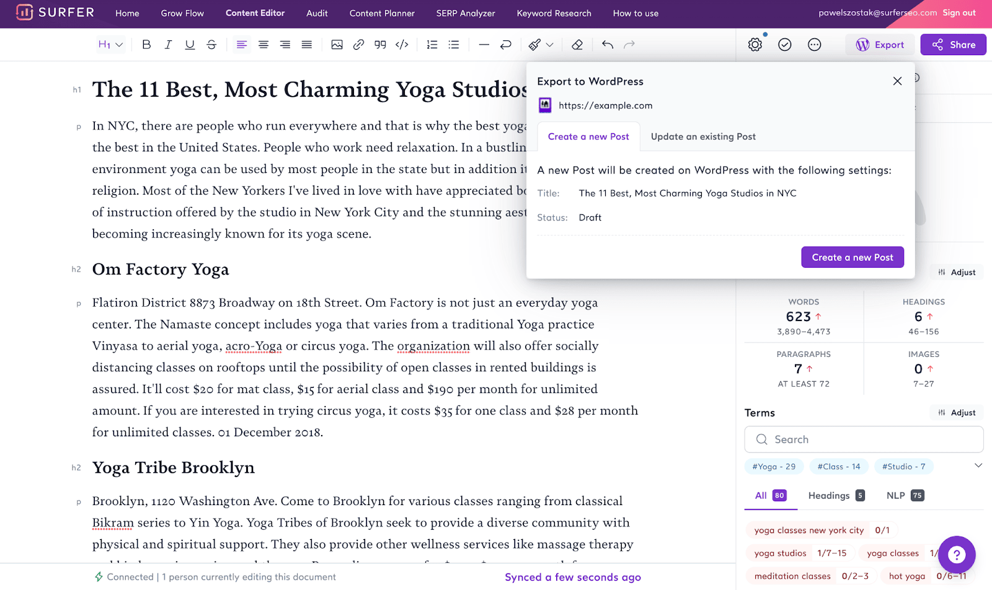Insert a blockquote
This screenshot has width=992, height=590.
[380, 45]
